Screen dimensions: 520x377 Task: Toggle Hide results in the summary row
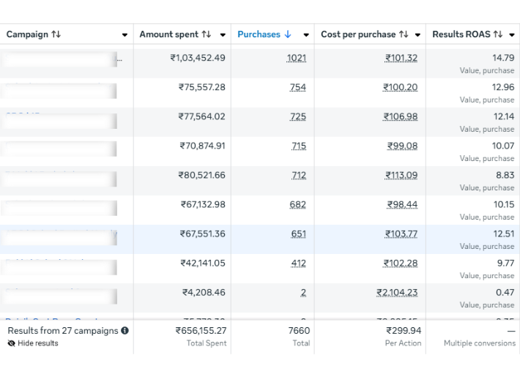tap(33, 343)
